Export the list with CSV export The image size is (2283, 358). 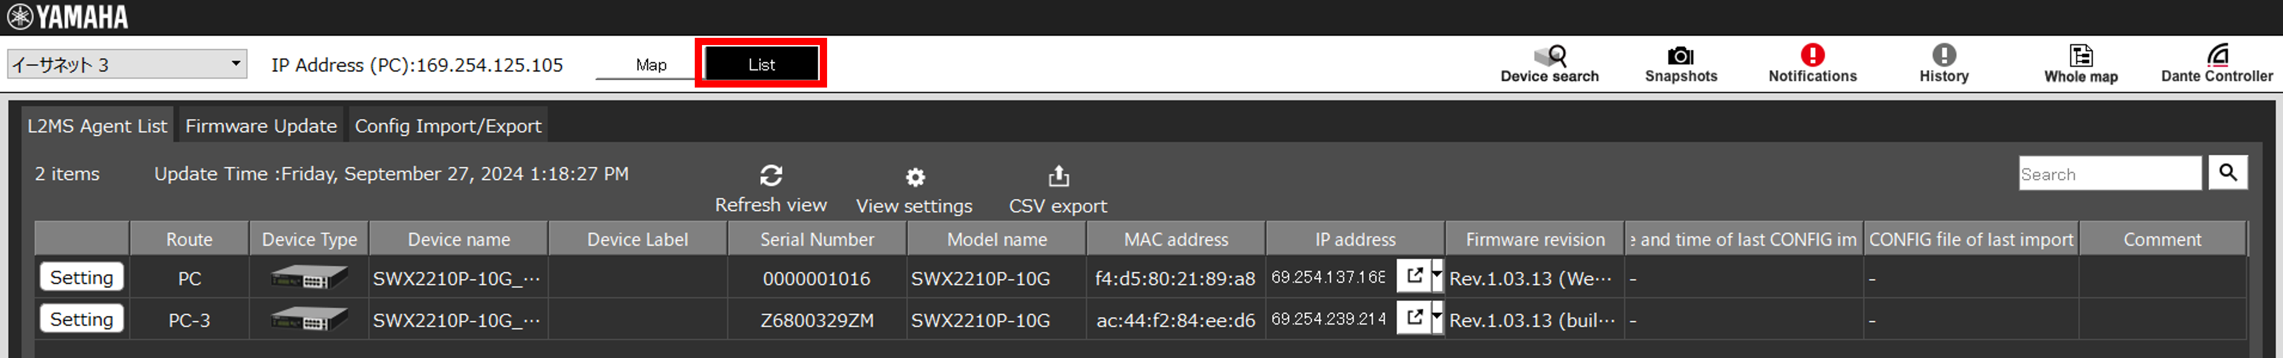[x=1057, y=177]
